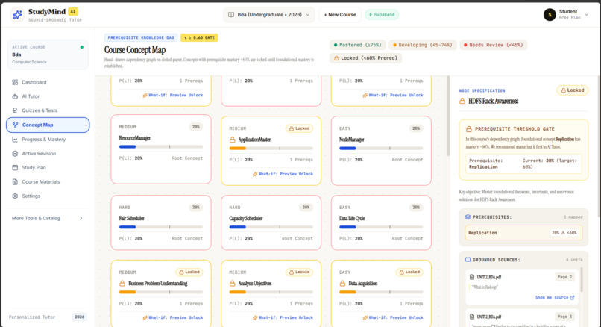
Task: Open Course Materials from sidebar
Action: pos(48,182)
